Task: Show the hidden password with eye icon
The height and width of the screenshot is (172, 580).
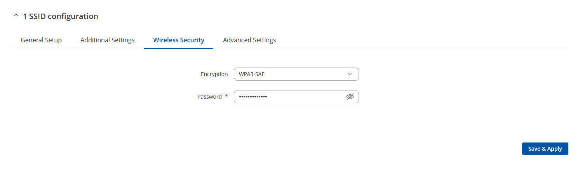Action: pos(350,97)
